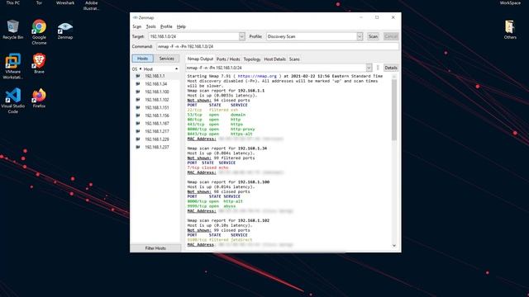This screenshot has height=297, width=529.
Task: Click OS icon of host 192.168.1.217
Action: tap(138, 131)
